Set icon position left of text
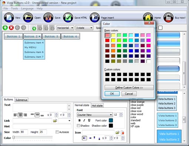 pyautogui.click(x=84, y=138)
